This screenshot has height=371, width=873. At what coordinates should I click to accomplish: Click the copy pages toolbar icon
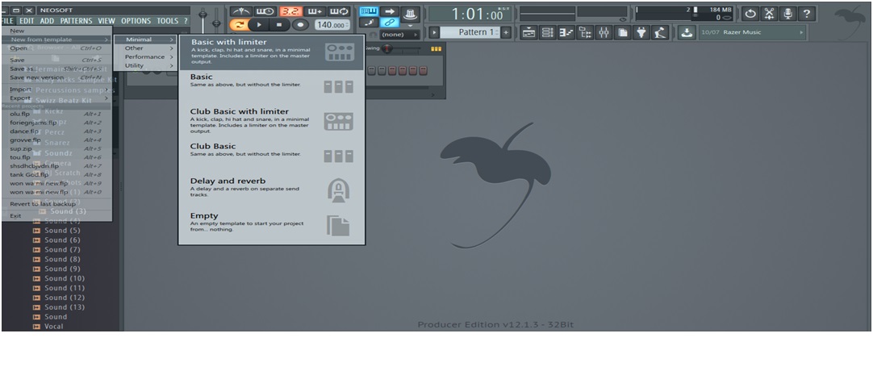623,32
